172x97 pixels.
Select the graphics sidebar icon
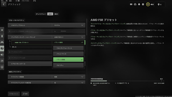coord(2,48)
